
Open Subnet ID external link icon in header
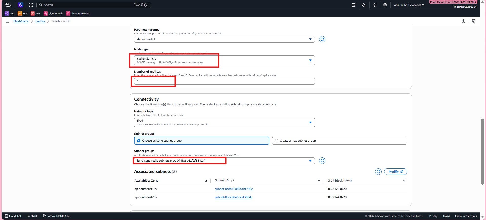tap(233, 181)
